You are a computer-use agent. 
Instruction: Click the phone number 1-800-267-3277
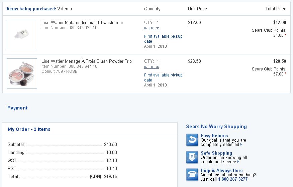(233, 179)
